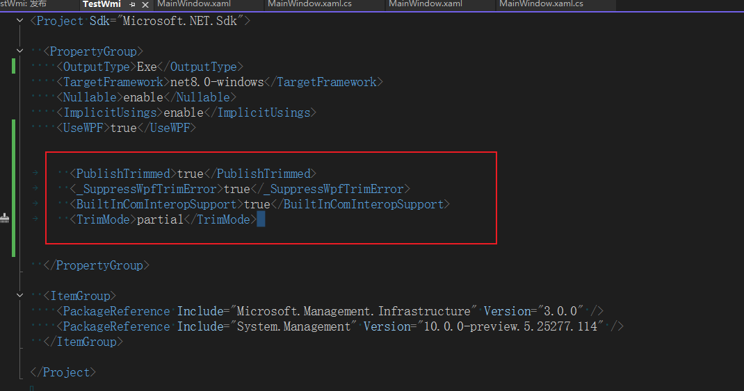Switch to the 发布 publish tab

[x=28, y=4]
